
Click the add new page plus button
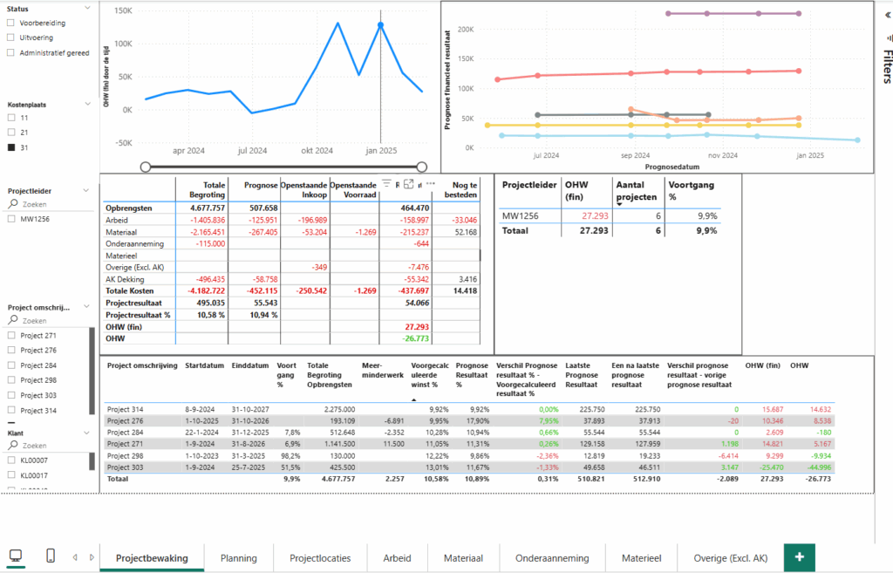(x=800, y=557)
